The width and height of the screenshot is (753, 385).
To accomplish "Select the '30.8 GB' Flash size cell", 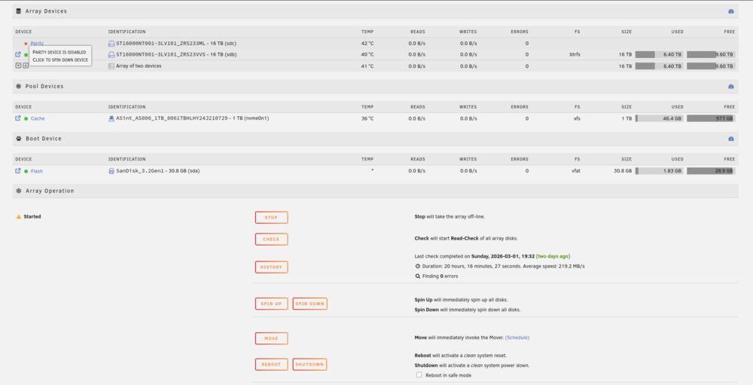I will [623, 170].
